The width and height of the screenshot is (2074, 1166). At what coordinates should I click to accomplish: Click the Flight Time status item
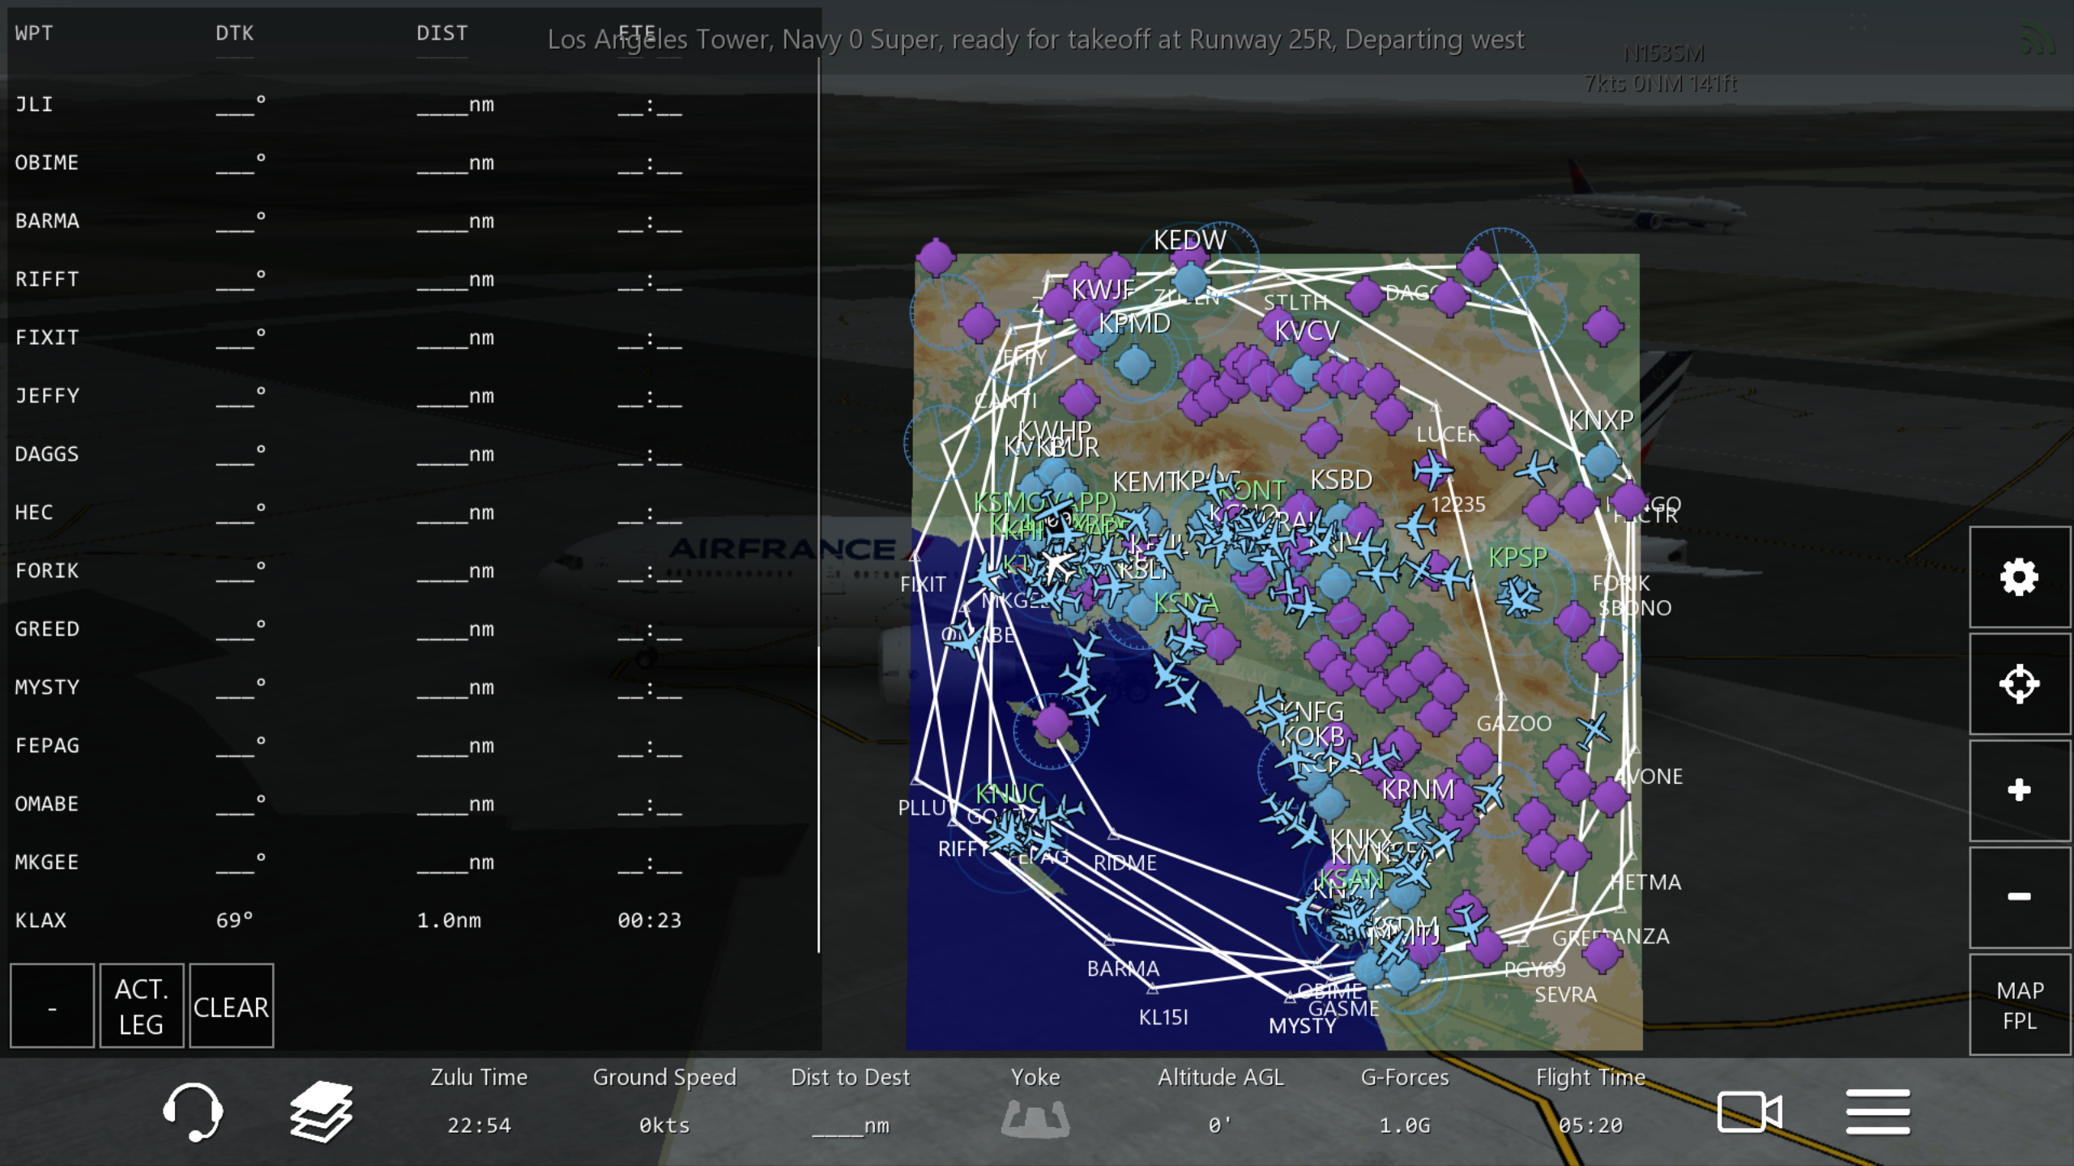[1590, 1101]
